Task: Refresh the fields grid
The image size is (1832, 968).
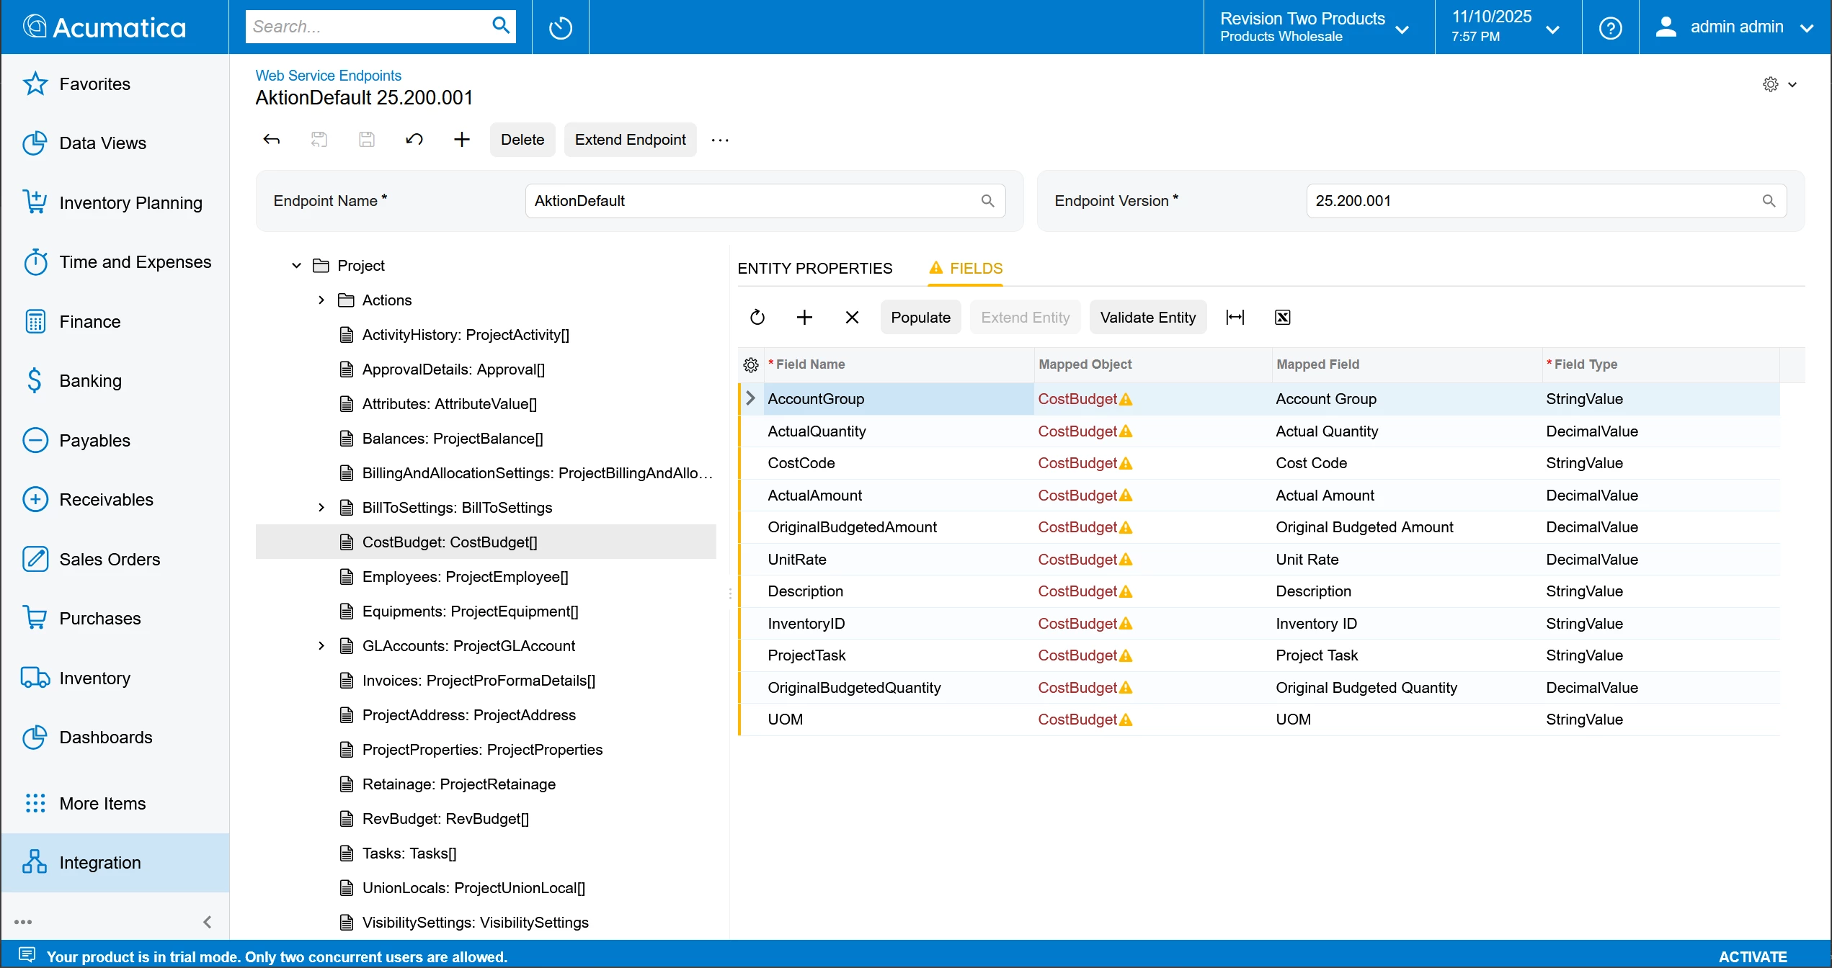Action: [757, 317]
